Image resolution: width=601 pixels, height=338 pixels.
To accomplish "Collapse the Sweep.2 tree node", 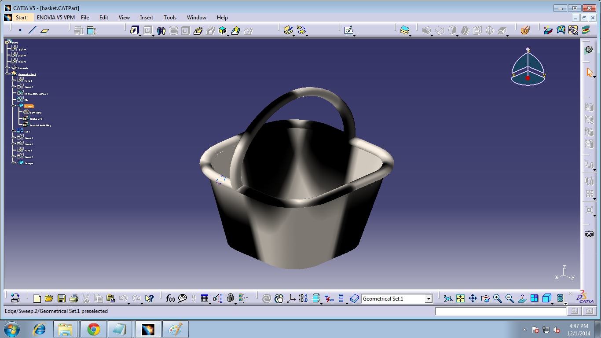I will pos(14,106).
